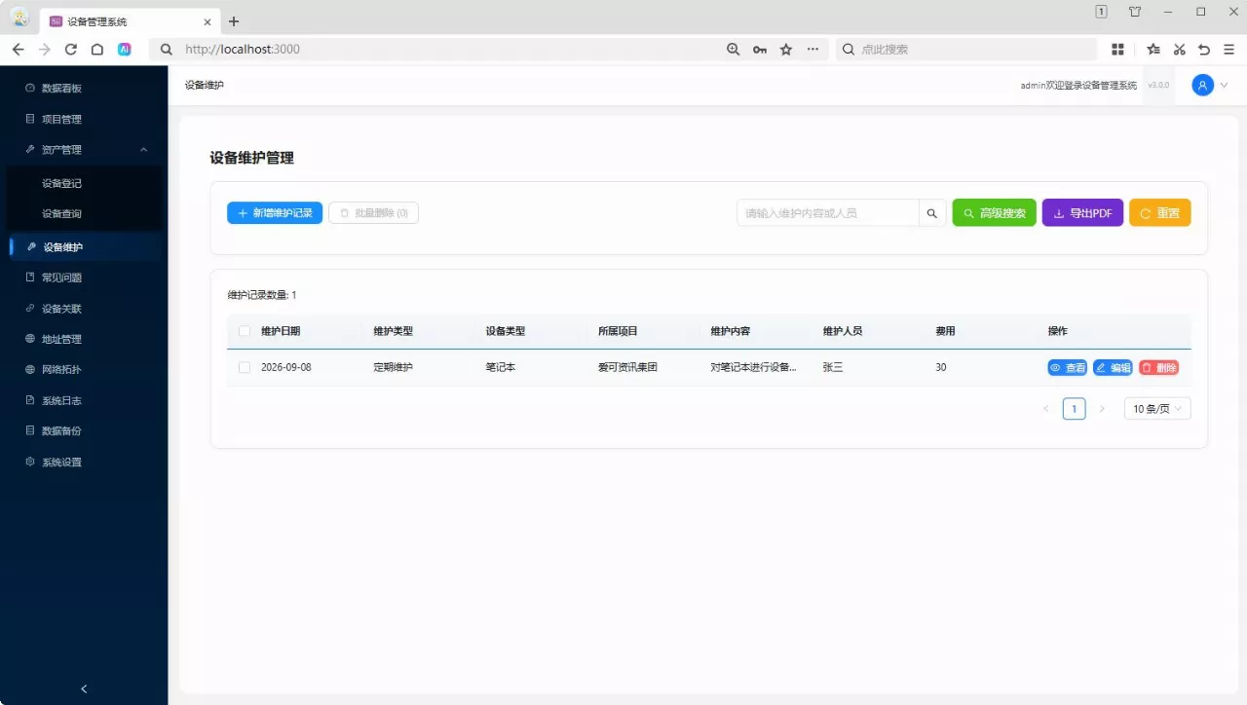The image size is (1247, 705).
Task: Click the admin user avatar icon
Action: (1203, 86)
